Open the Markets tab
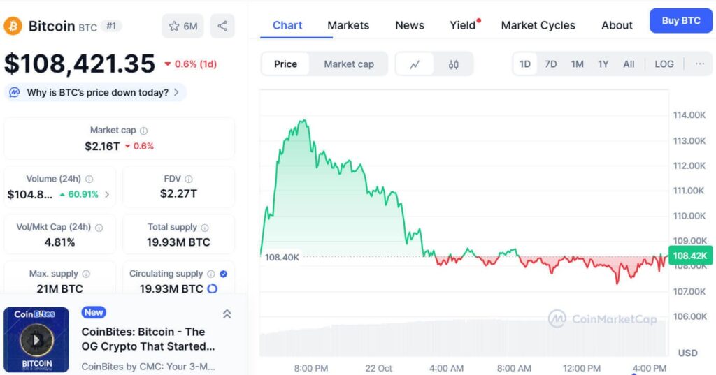Image resolution: width=716 pixels, height=375 pixels. [348, 25]
